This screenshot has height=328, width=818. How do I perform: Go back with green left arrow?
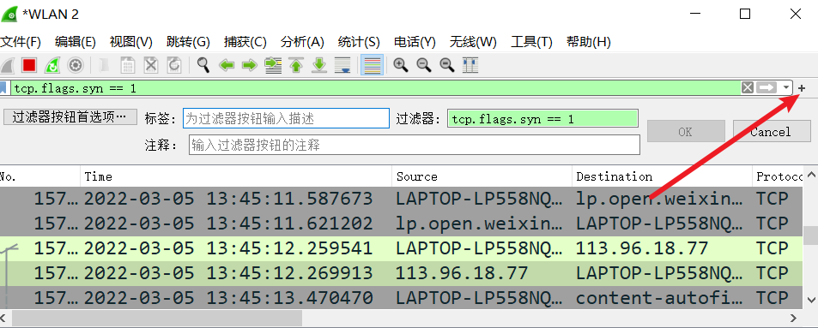227,65
